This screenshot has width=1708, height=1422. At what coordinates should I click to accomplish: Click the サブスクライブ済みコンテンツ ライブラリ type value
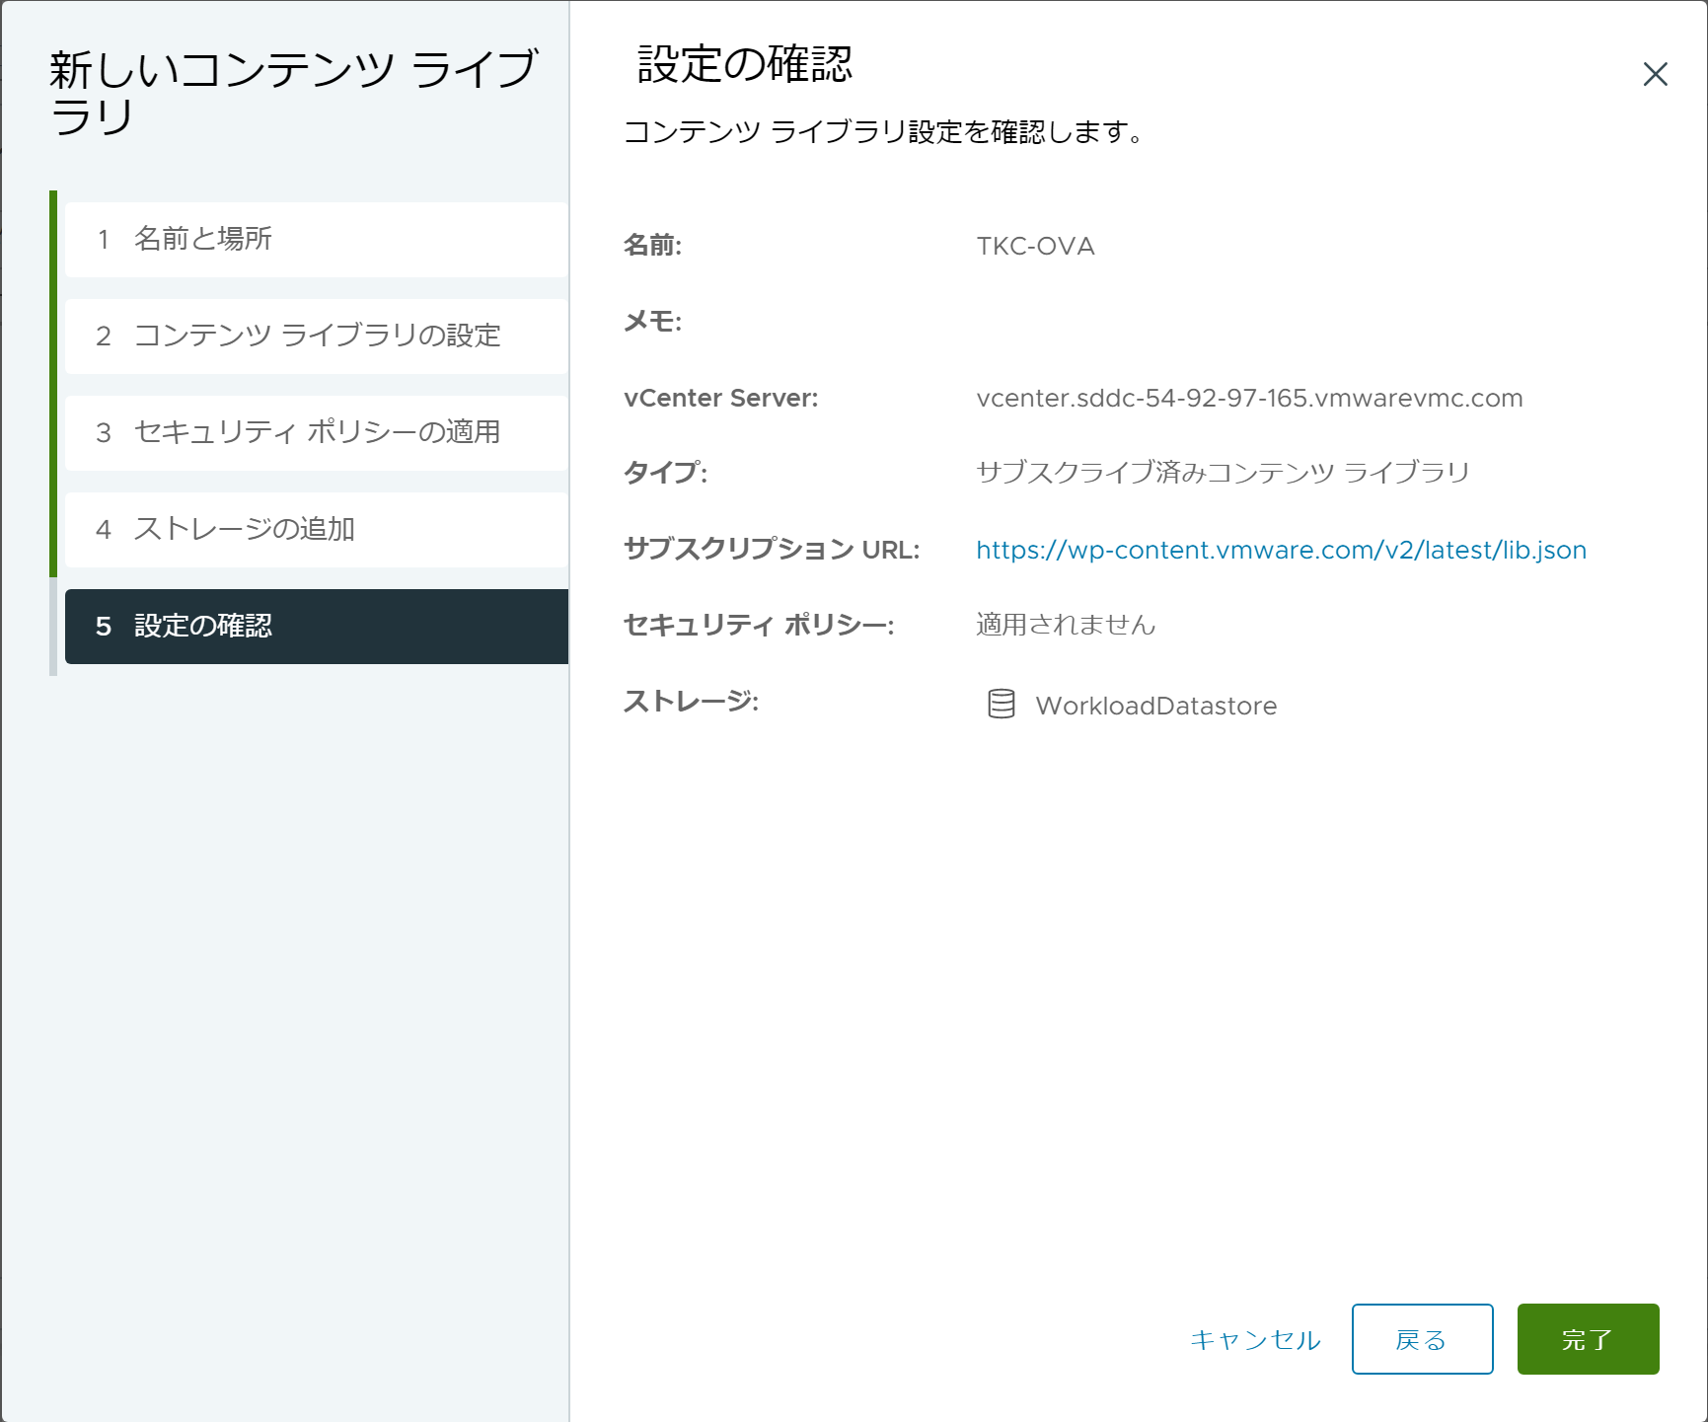click(x=1223, y=473)
